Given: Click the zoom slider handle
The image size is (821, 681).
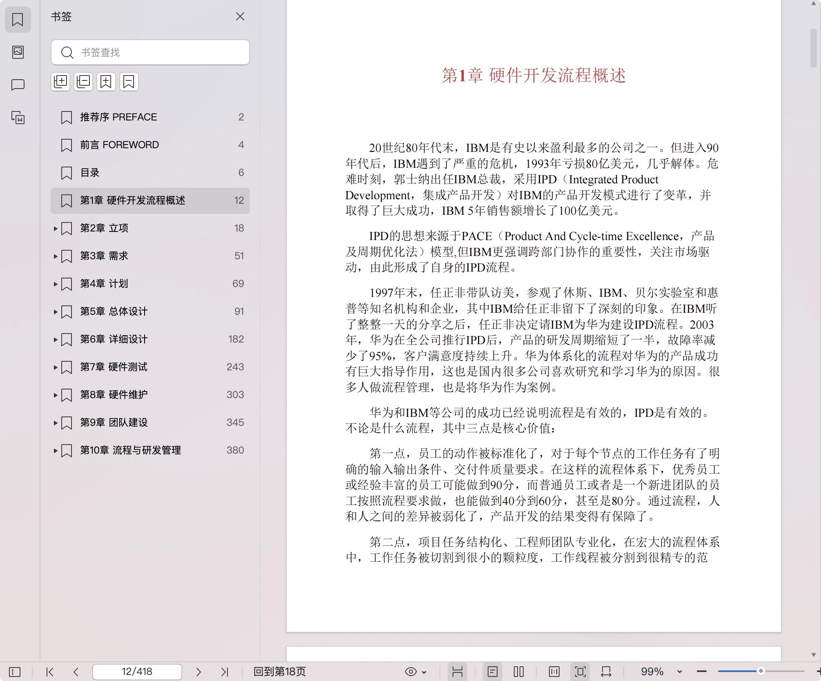Looking at the screenshot, I should (761, 671).
